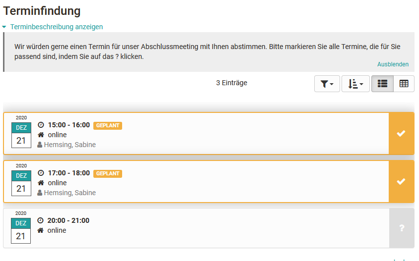Open the sort order dropdown
Image resolution: width=419 pixels, height=261 pixels.
pos(355,84)
